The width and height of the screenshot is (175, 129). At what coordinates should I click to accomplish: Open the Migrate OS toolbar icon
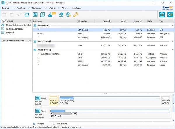tap(35, 15)
